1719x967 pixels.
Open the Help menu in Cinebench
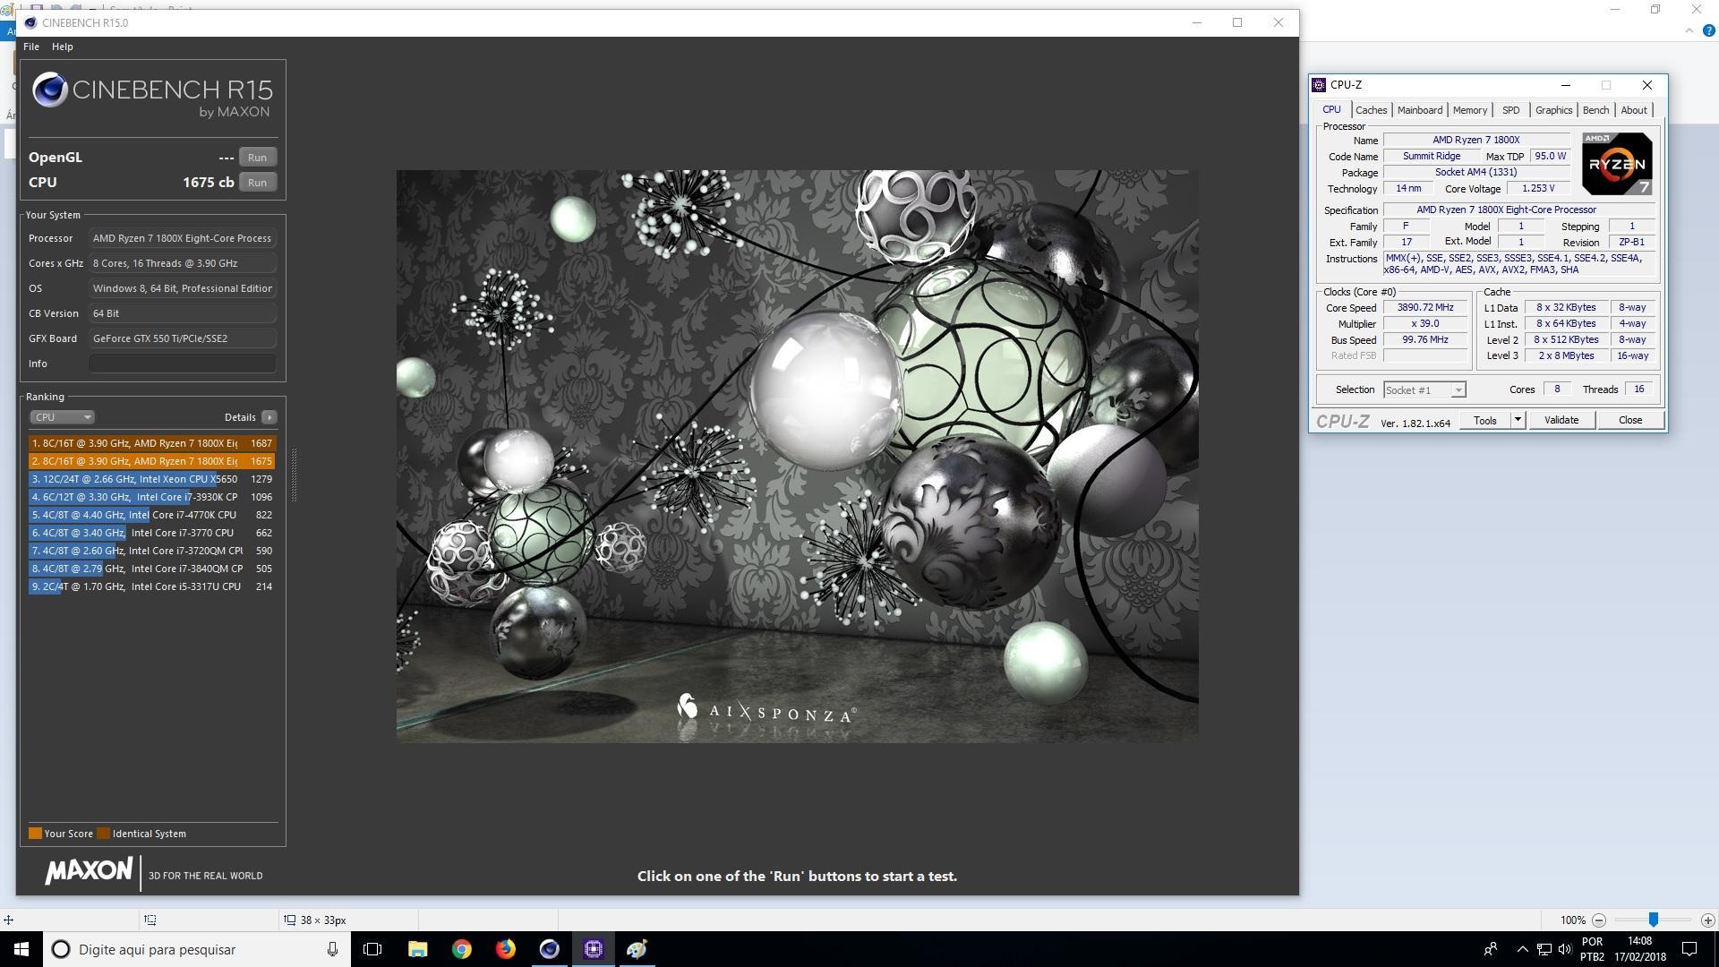(63, 47)
